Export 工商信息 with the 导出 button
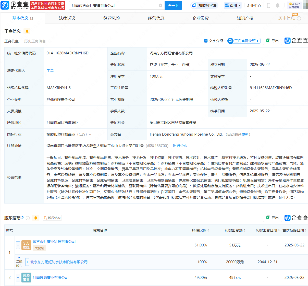Image resolution: width=308 pixels, height=286 pixels. click(x=273, y=41)
